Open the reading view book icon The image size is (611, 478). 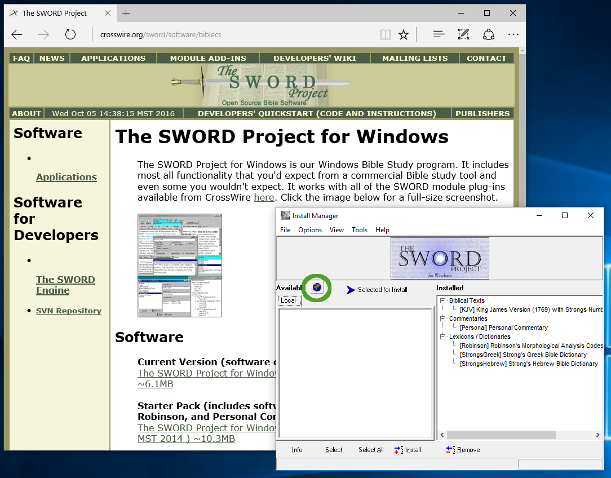pos(386,35)
